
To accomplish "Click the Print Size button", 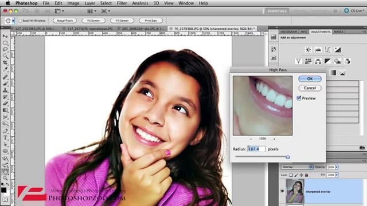I will [151, 21].
